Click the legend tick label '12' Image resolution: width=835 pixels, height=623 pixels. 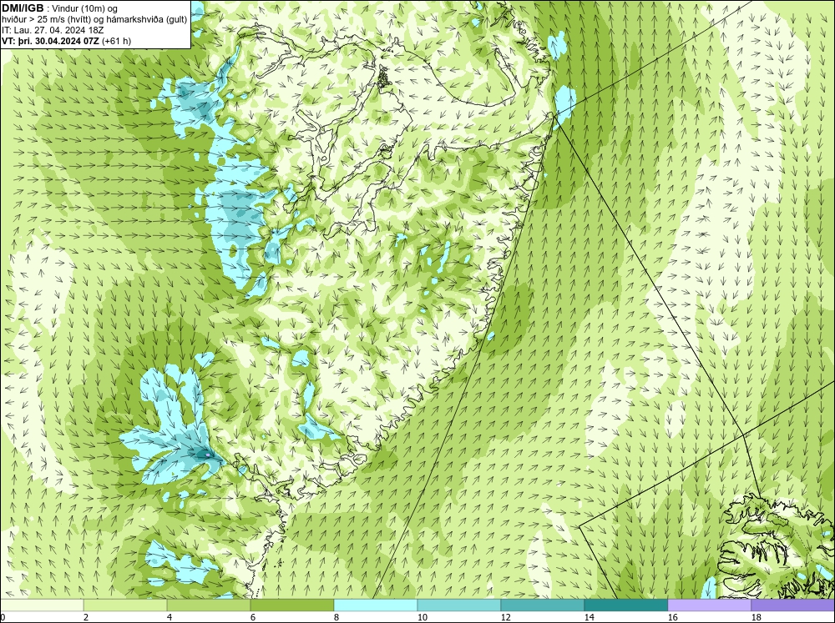(x=505, y=617)
